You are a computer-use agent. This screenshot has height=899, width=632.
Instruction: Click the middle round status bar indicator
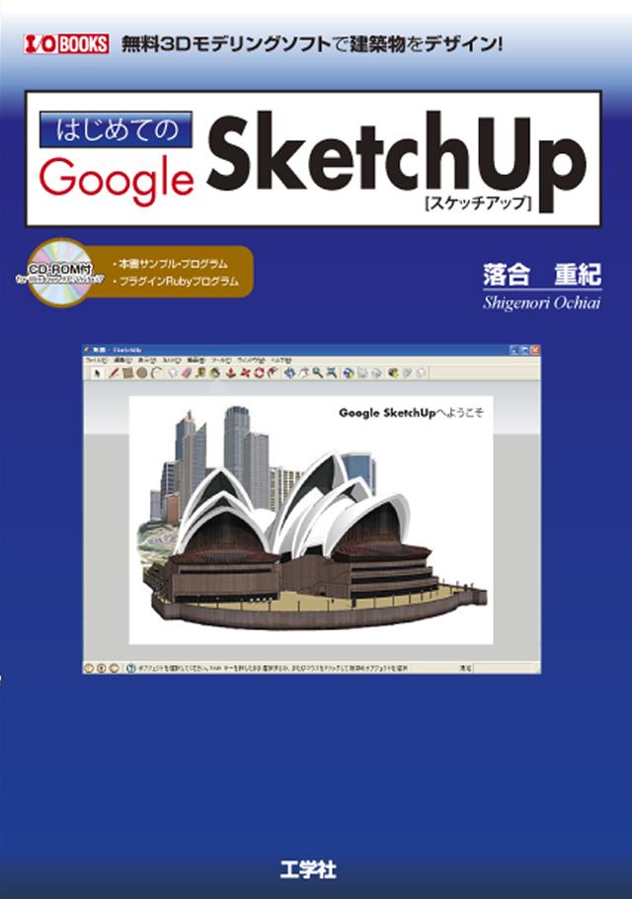pyautogui.click(x=102, y=668)
